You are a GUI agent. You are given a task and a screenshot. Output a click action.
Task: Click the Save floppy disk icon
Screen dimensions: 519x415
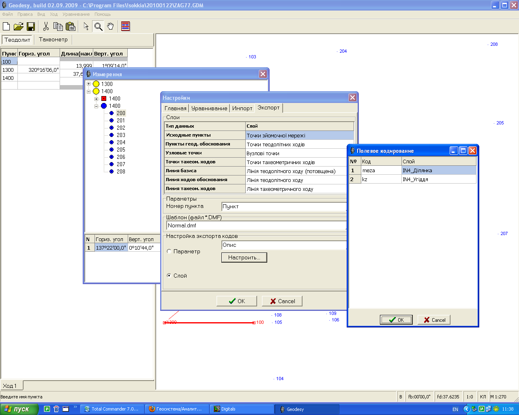pyautogui.click(x=30, y=26)
